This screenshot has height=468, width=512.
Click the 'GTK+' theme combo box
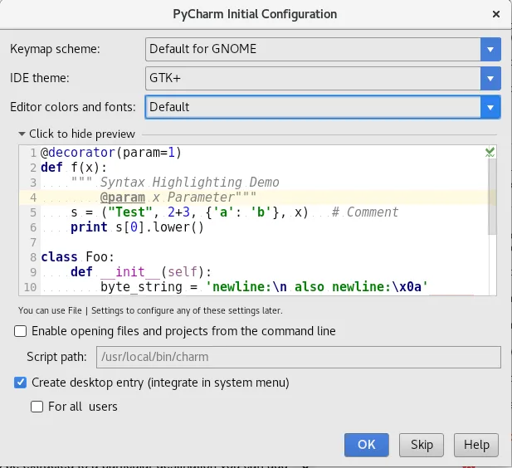pos(323,78)
